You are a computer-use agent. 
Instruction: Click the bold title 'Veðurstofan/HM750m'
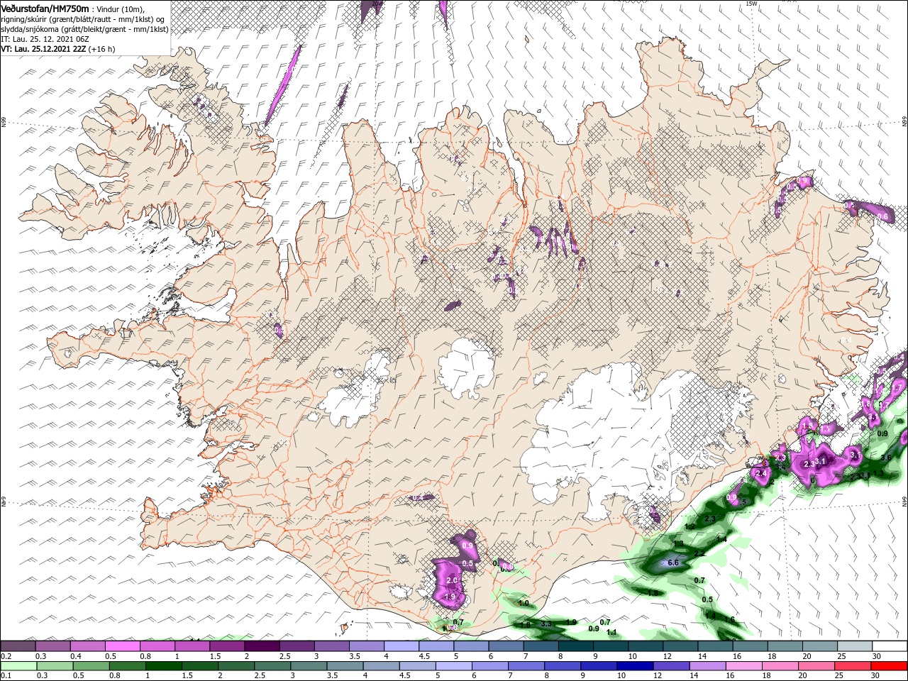click(x=45, y=8)
